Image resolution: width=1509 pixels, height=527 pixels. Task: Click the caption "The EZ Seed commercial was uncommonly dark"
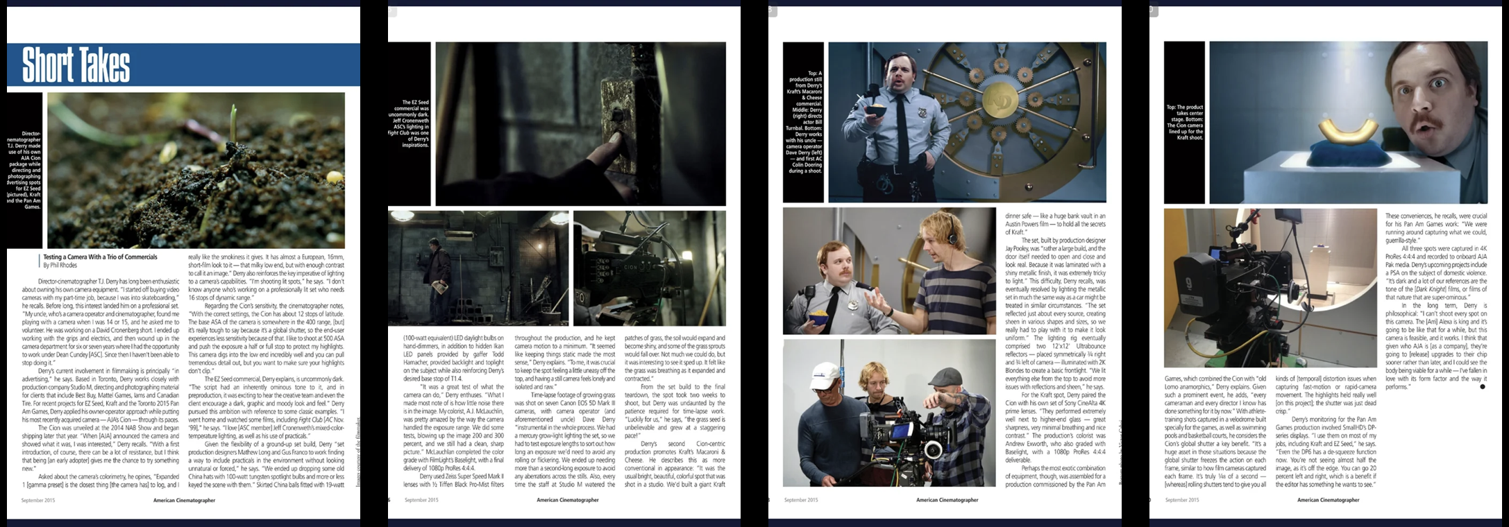click(x=409, y=124)
